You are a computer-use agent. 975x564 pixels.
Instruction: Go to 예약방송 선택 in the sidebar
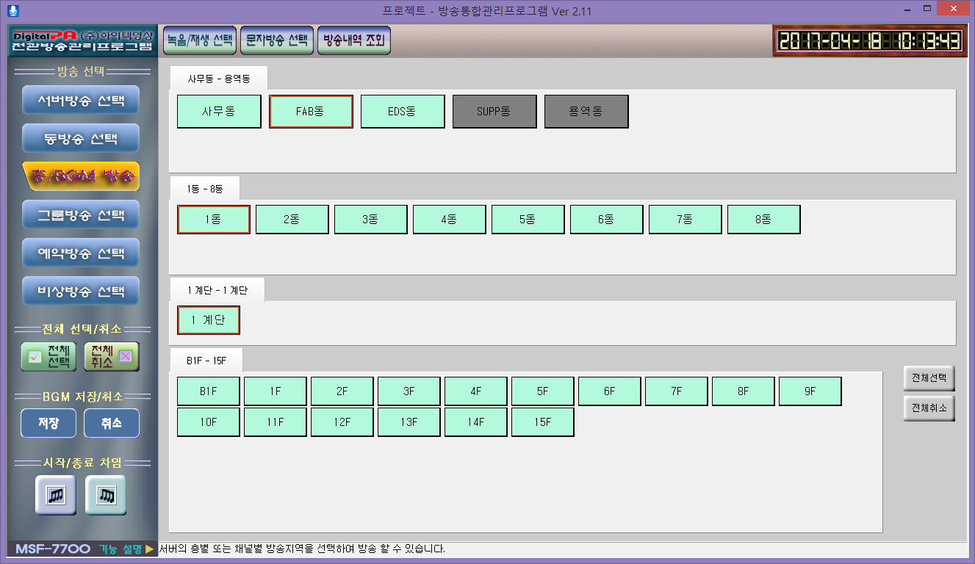(81, 253)
